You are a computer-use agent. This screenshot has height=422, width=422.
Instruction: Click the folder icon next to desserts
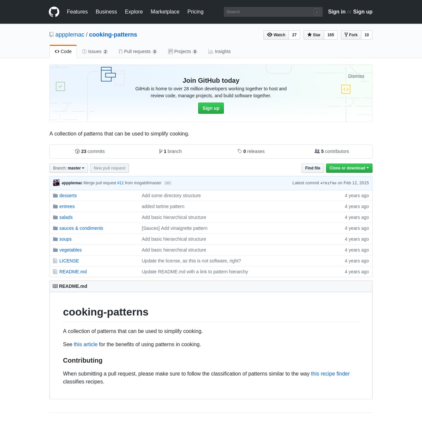pos(55,196)
